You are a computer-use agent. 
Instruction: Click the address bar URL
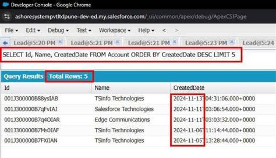[x=130, y=16]
